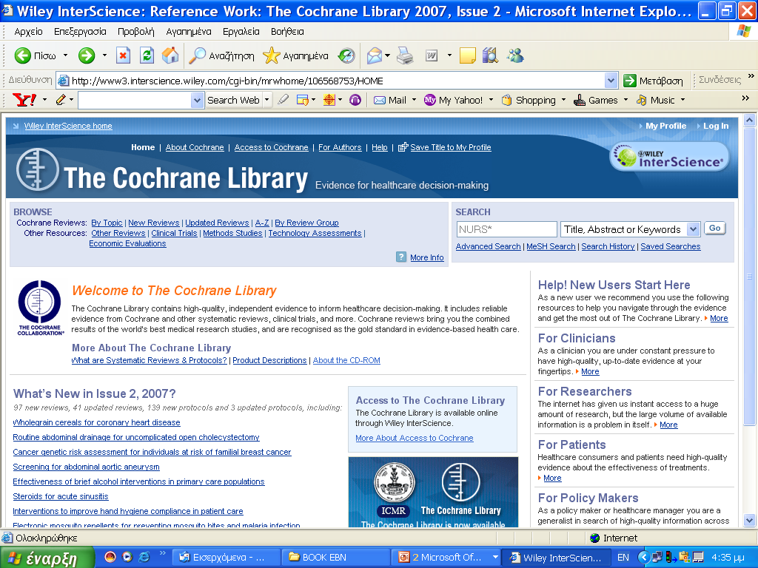Refresh the page using the toolbar icon
The image size is (758, 568).
[147, 56]
